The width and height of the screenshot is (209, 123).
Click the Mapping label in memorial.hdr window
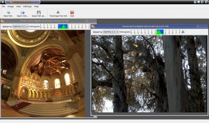pos(7,27)
